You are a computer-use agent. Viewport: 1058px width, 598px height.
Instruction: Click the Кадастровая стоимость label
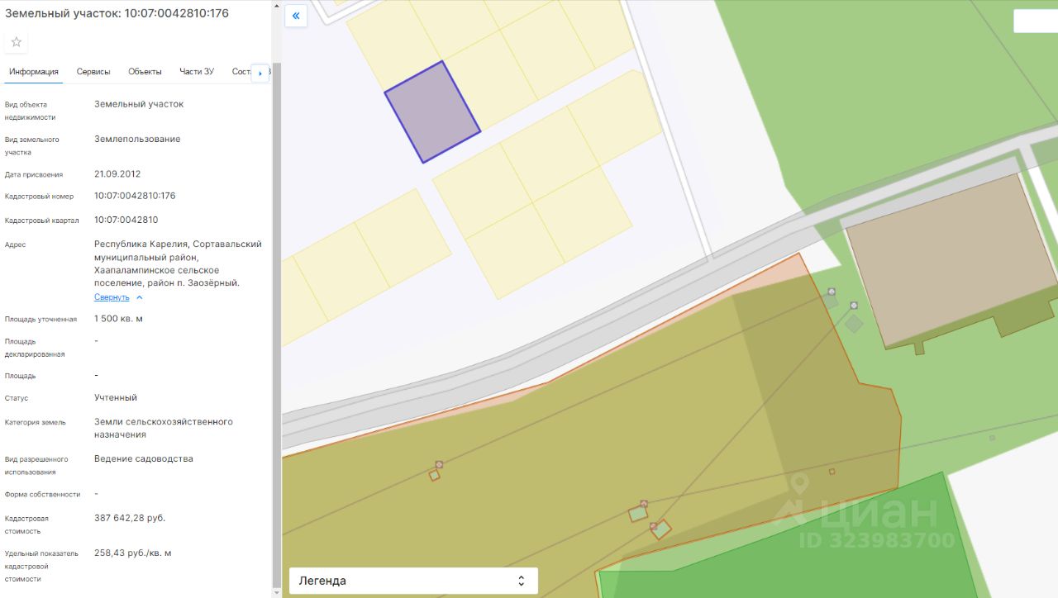(x=26, y=524)
